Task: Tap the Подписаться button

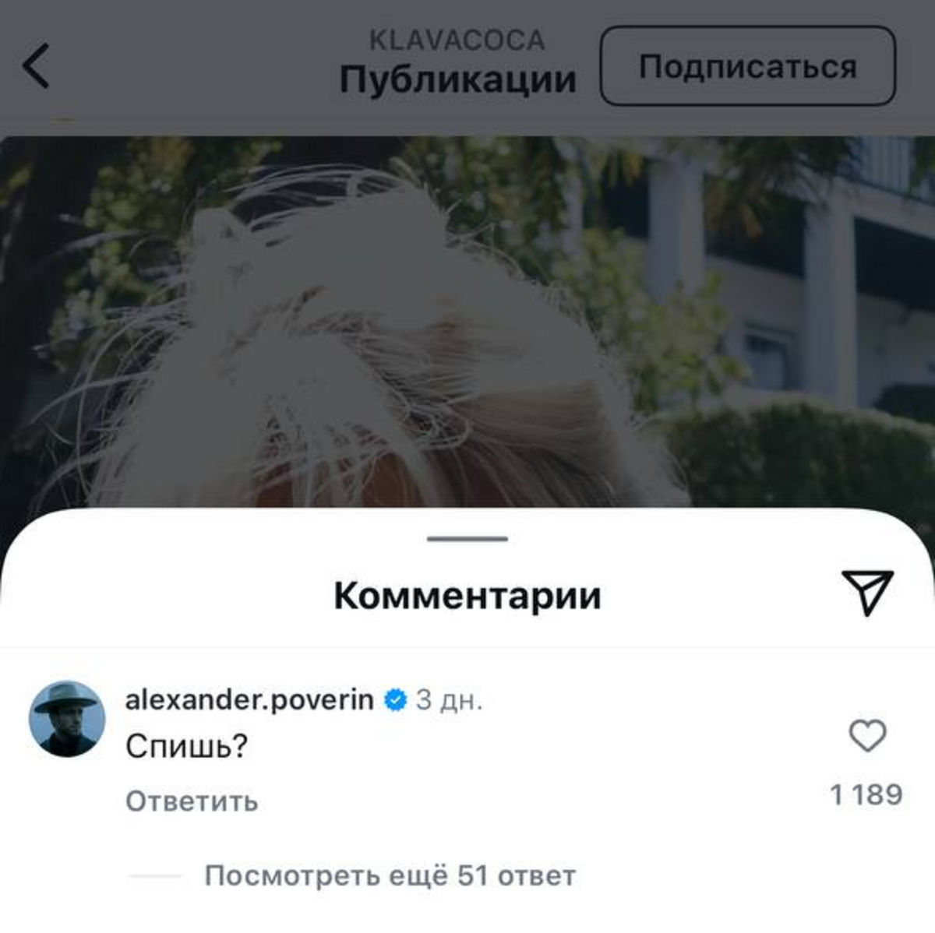Action: click(x=747, y=66)
